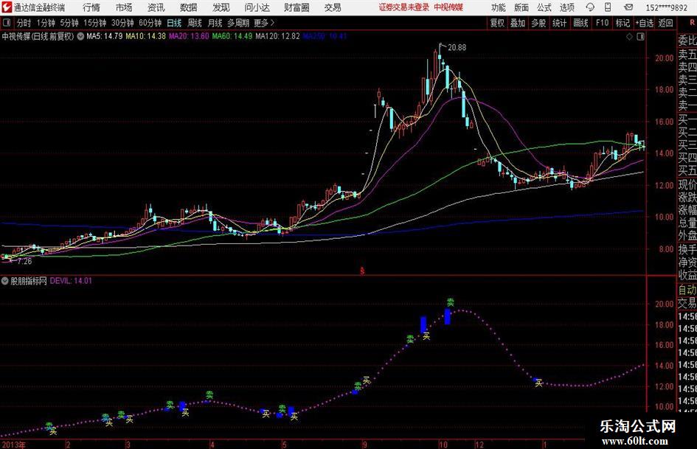Screen dimensions: 697x449
Task: Open the mobile phone icon
Action: click(608, 7)
